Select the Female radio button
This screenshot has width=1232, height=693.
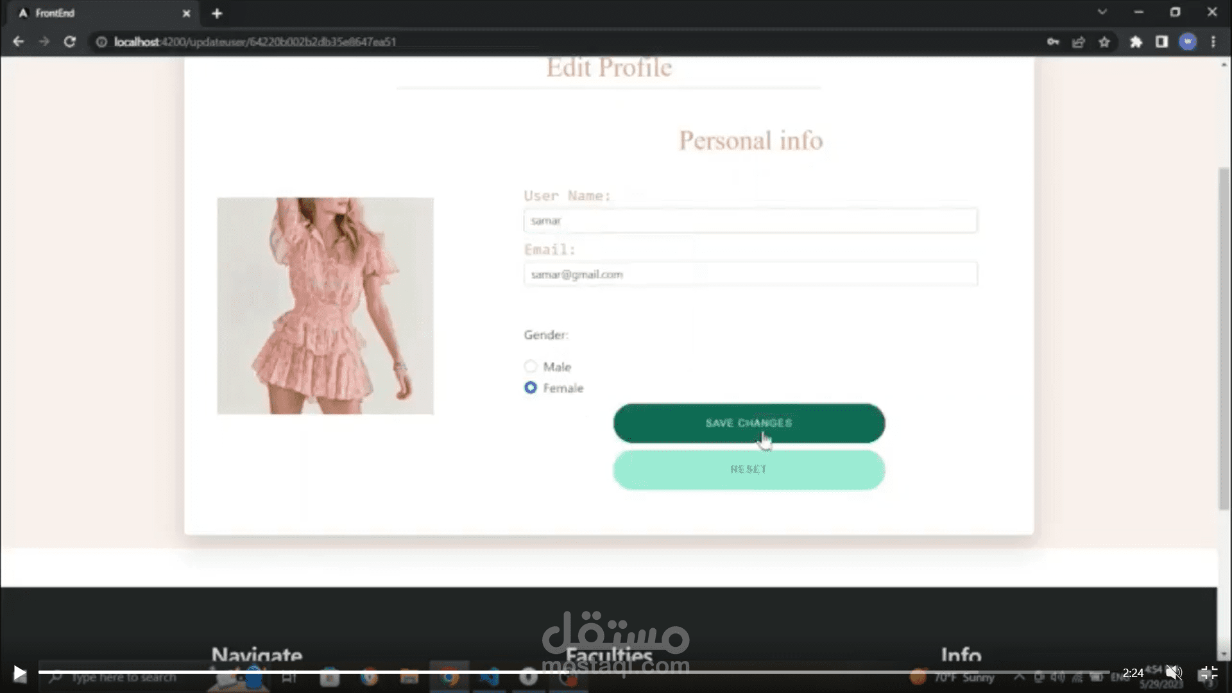pyautogui.click(x=531, y=388)
